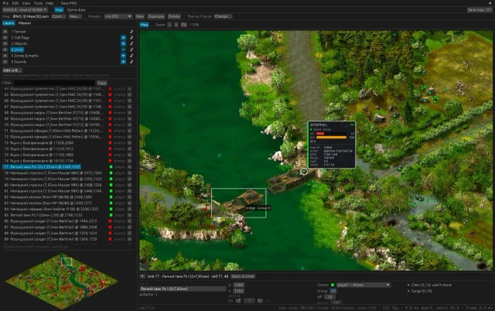Click the Save map button
Screen dimensions: 495x311
point(480,10)
